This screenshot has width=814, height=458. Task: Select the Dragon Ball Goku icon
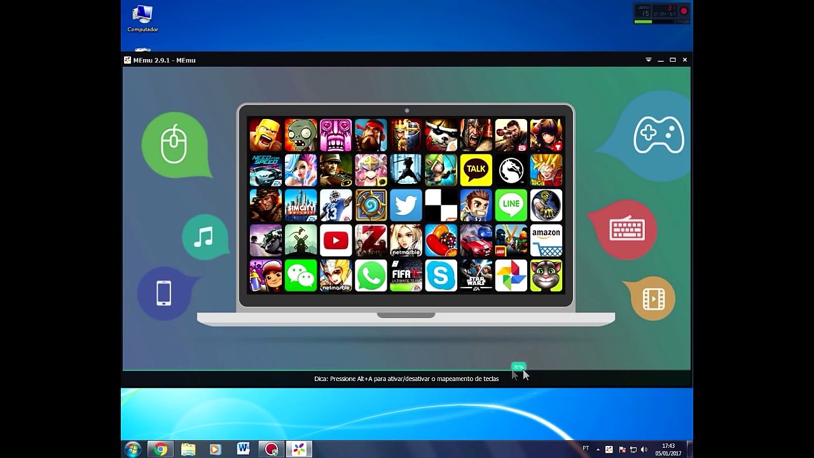point(546,170)
